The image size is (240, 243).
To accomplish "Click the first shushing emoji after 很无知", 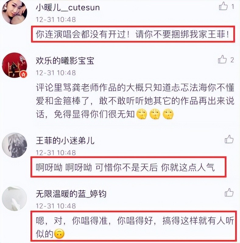I will (142, 114).
